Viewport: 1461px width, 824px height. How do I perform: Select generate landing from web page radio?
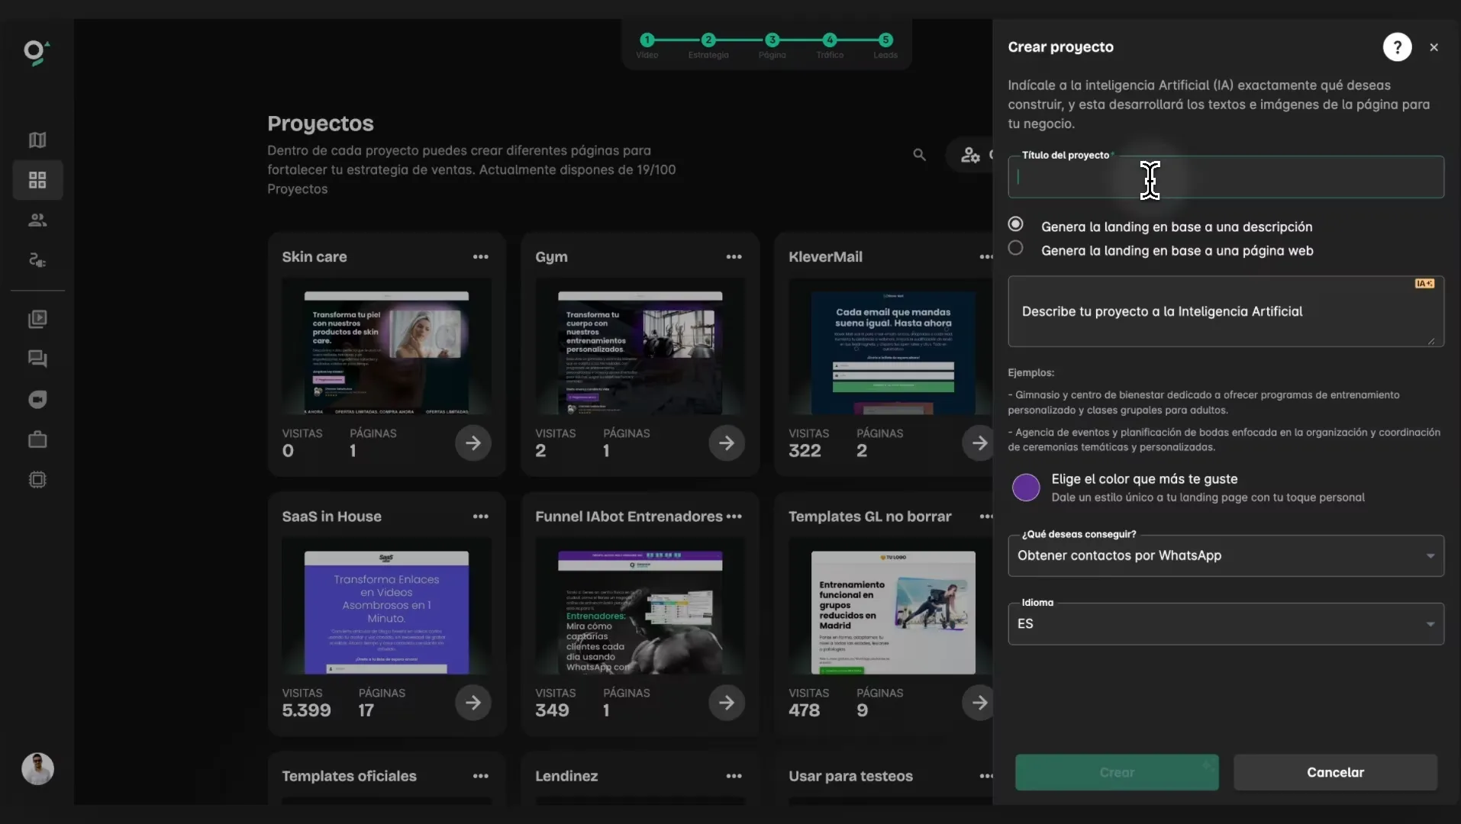point(1015,248)
